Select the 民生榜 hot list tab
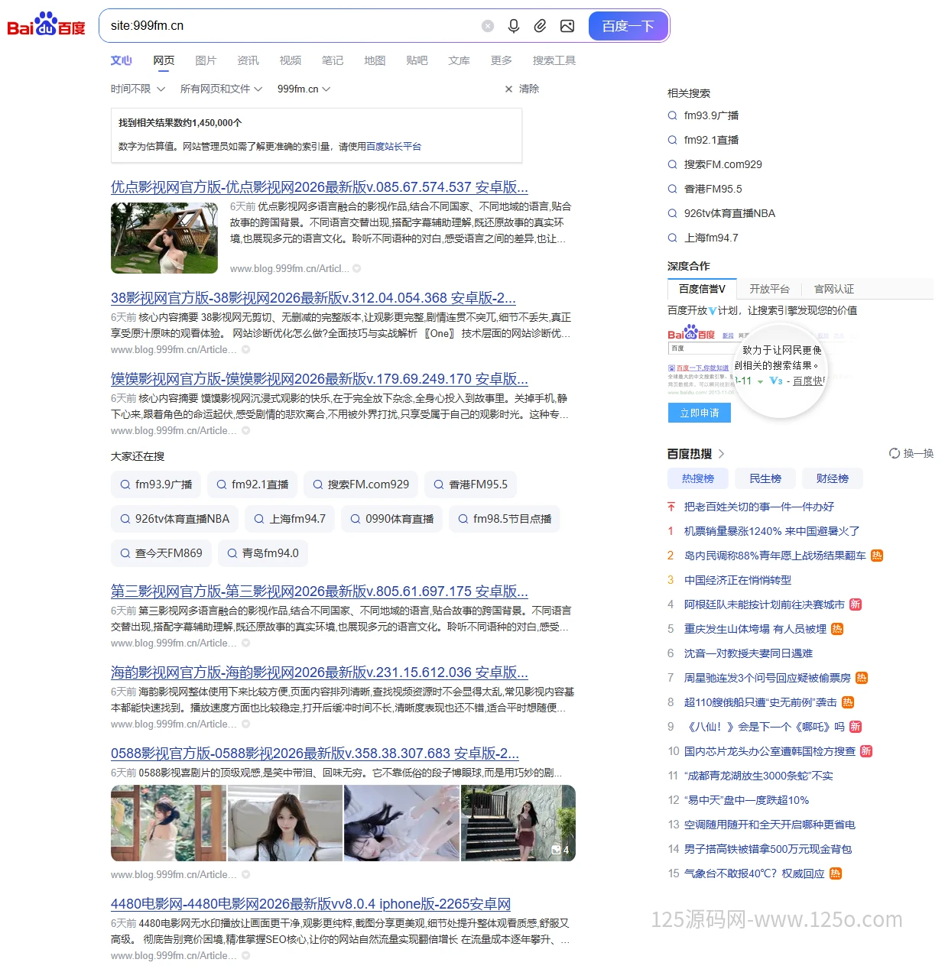Screen dimensions: 945x969 click(765, 478)
